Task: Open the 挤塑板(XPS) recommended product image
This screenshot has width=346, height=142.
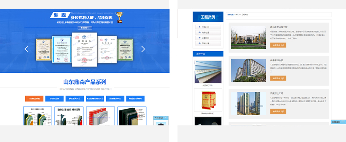Action: coord(208,72)
